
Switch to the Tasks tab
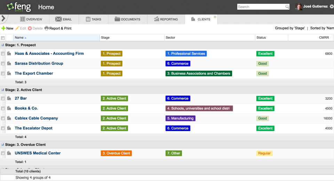tap(94, 19)
